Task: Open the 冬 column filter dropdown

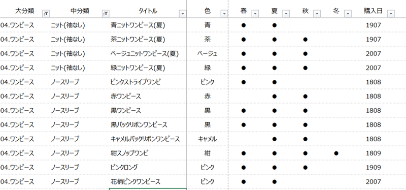Action: click(348, 14)
